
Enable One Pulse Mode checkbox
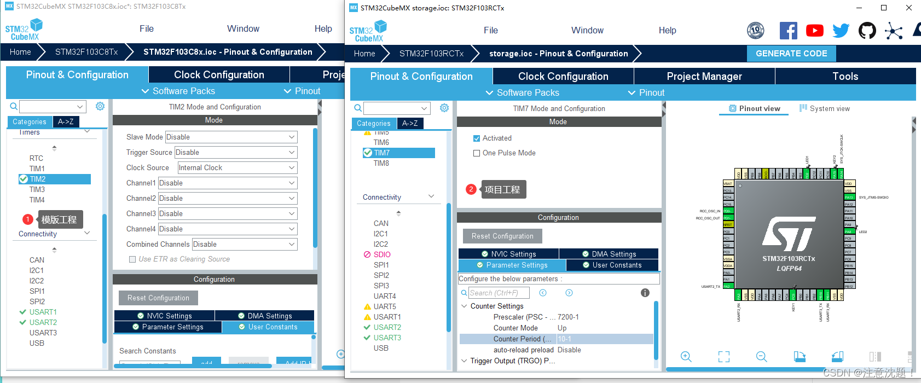(477, 153)
